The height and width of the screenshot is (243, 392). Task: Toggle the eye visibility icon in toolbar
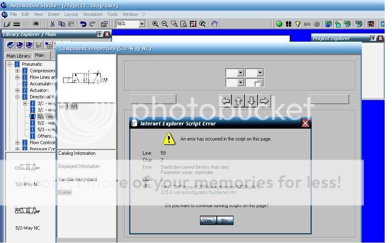36,24
